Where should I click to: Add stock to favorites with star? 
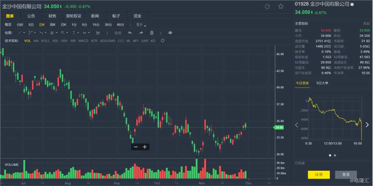tap(281, 7)
